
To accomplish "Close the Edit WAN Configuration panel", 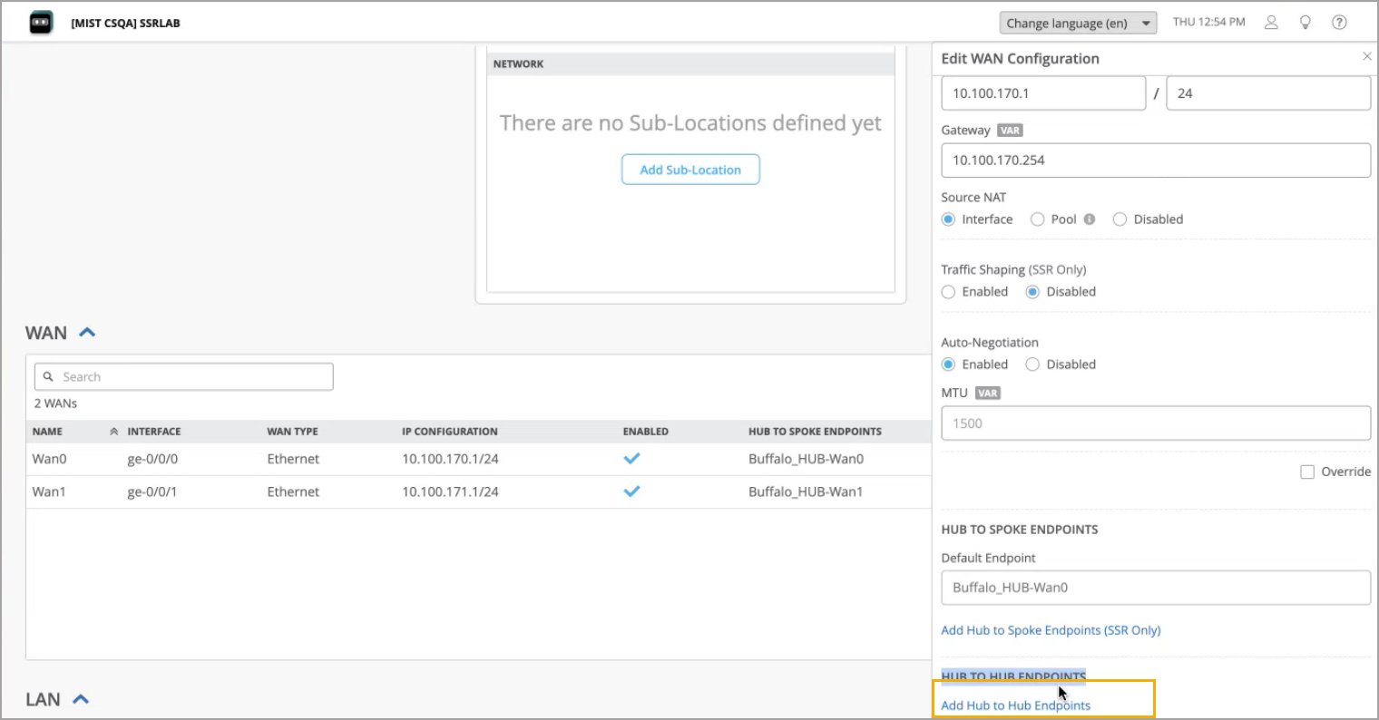I will click(1366, 56).
